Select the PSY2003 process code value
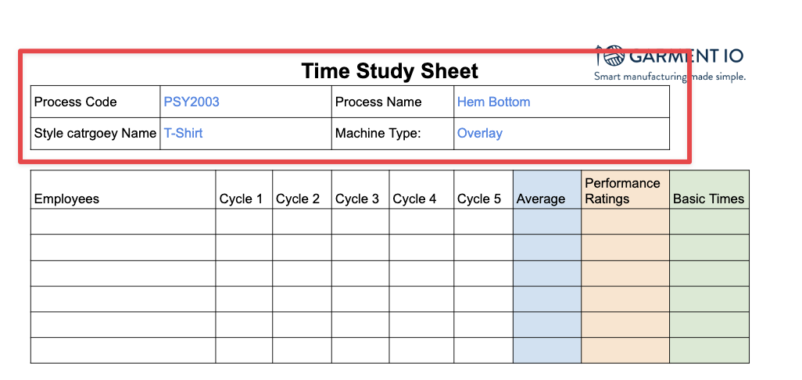The width and height of the screenshot is (802, 380). click(192, 102)
